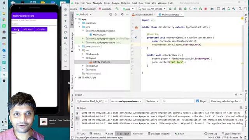Viewport: 249px width, 140px height.
Task: Open Event Log at bottom right
Action: click(x=210, y=134)
